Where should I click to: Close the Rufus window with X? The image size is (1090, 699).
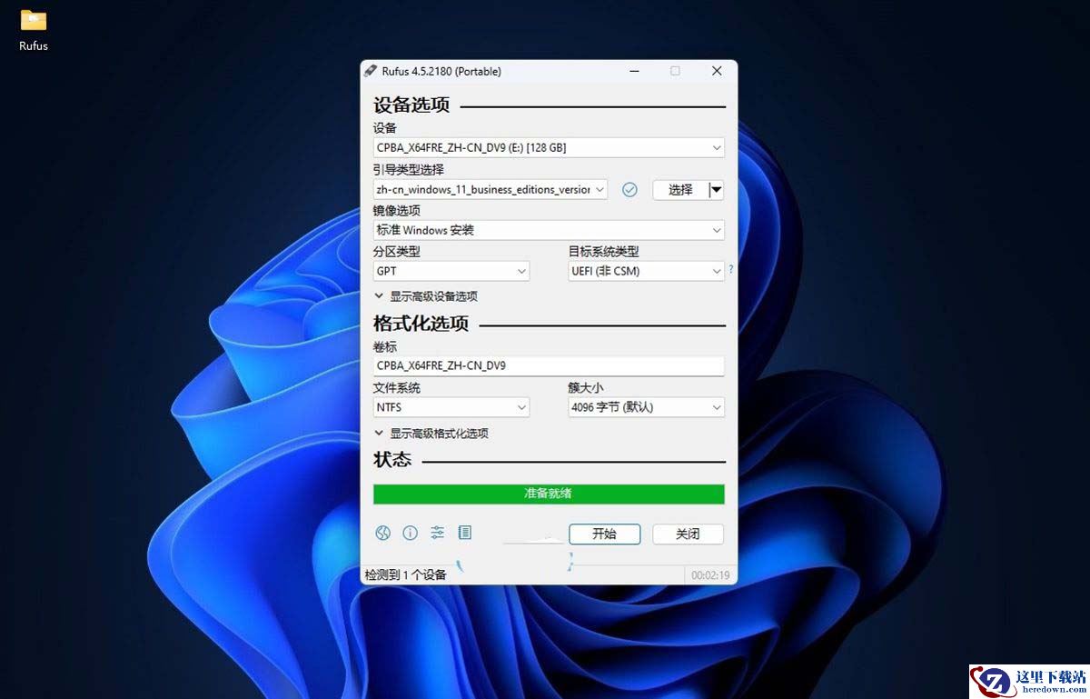717,71
